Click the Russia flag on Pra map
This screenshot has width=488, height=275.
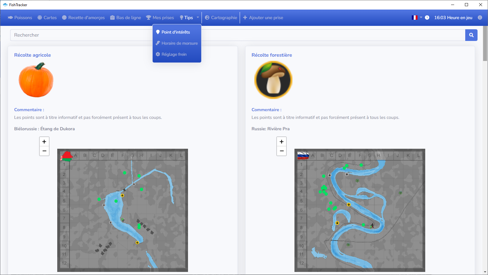pos(303,155)
